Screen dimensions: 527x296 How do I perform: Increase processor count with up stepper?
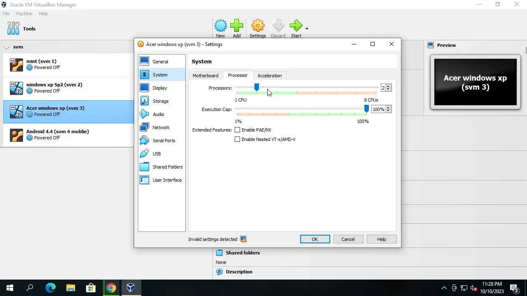388,86
